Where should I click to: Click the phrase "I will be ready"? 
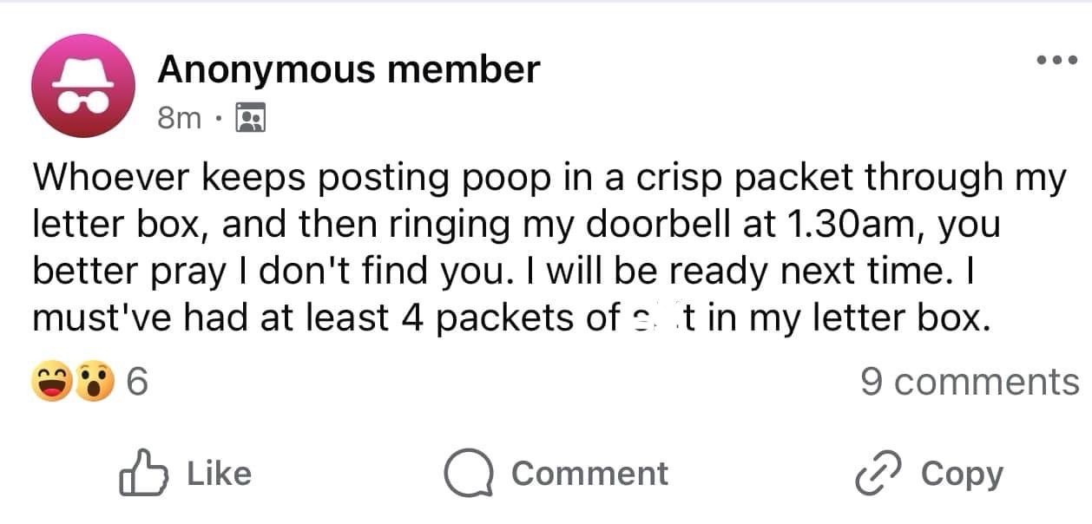(606, 272)
